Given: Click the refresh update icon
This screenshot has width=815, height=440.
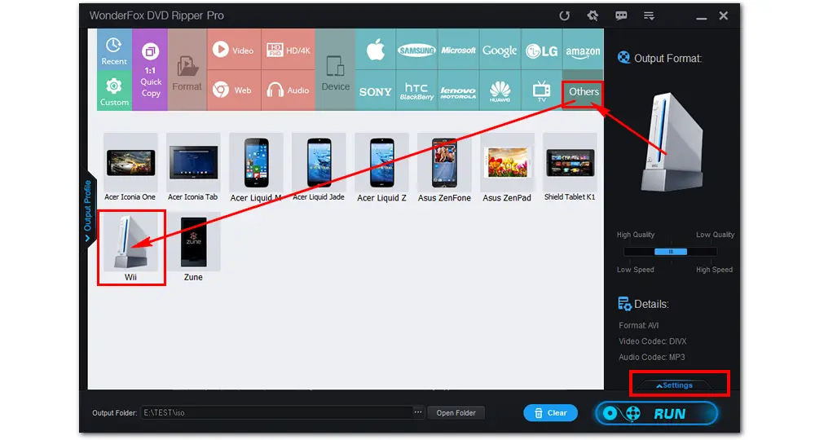Looking at the screenshot, I should point(565,15).
